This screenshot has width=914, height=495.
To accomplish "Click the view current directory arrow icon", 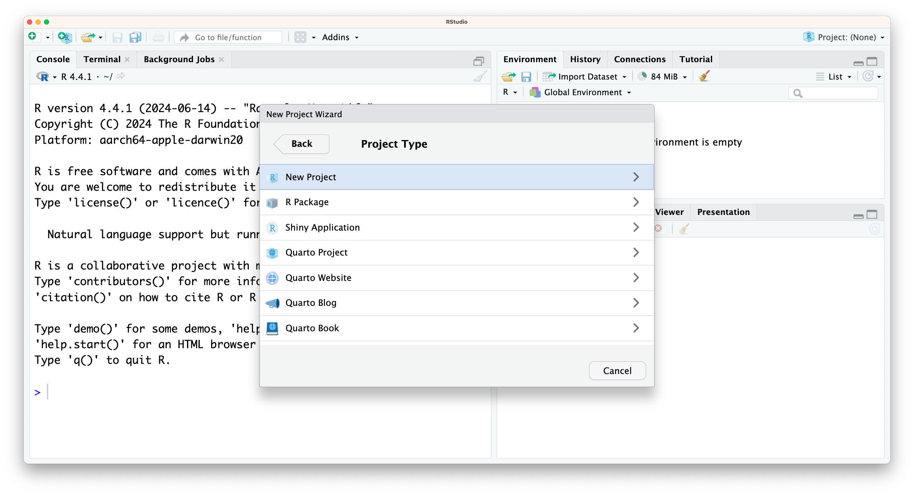I will tap(121, 76).
